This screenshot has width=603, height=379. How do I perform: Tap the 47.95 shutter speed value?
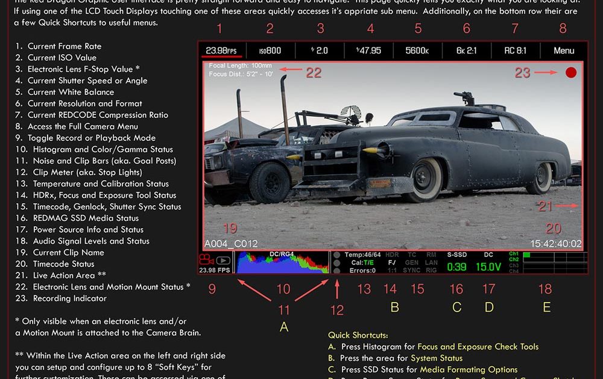click(x=369, y=51)
